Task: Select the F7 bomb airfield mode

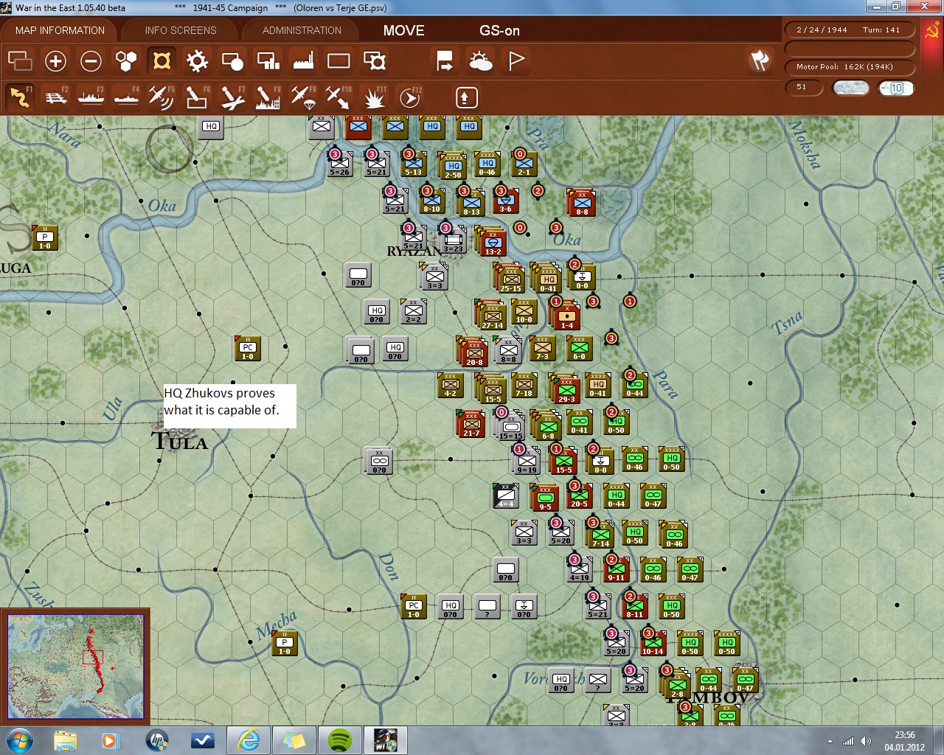Action: point(232,97)
